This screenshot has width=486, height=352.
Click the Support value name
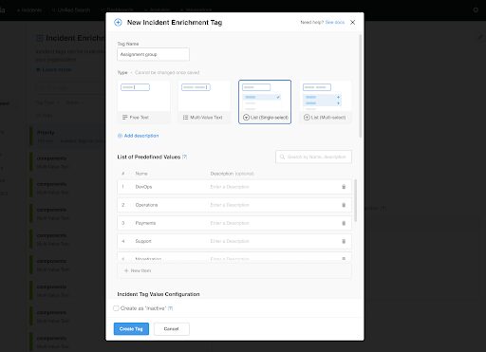[x=143, y=241]
